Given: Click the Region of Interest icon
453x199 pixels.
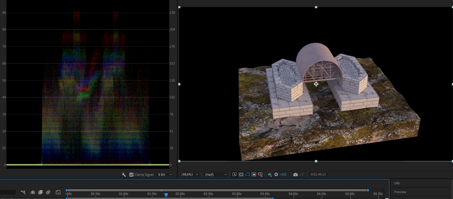Looking at the screenshot, I should [x=254, y=174].
